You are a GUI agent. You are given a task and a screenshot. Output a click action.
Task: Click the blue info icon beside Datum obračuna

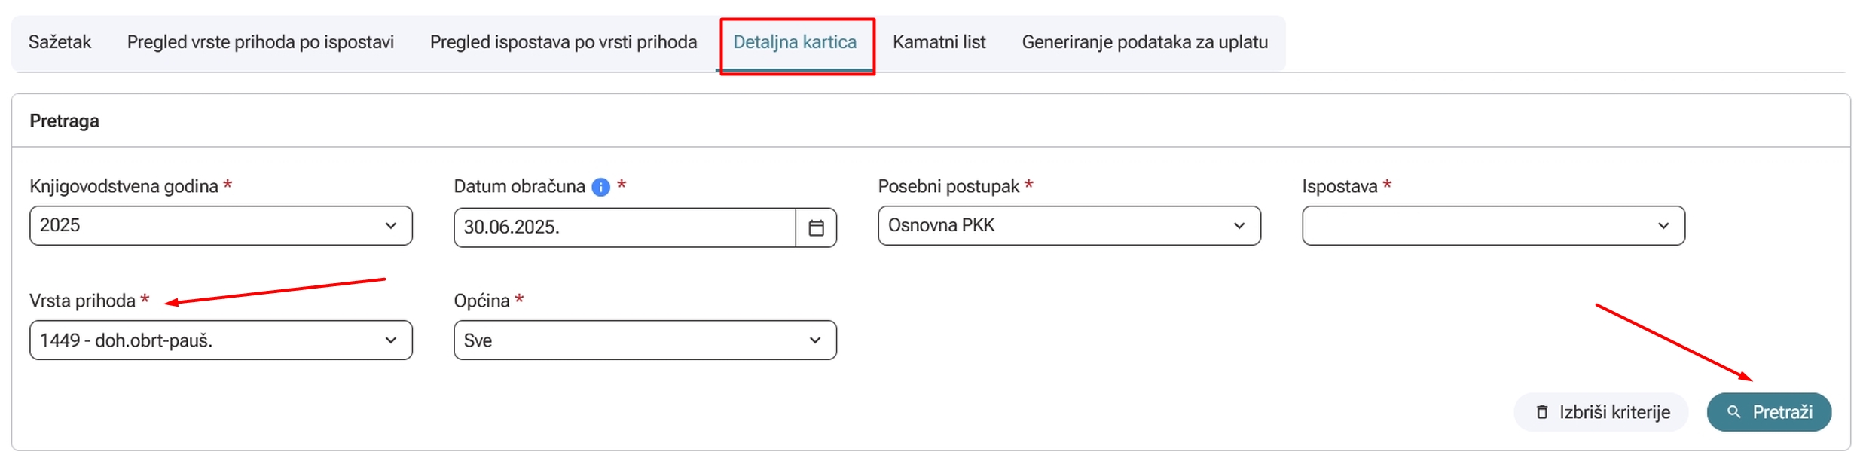(600, 187)
